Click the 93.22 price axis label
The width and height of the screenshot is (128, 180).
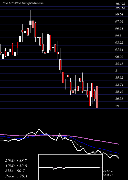[x=119, y=43]
